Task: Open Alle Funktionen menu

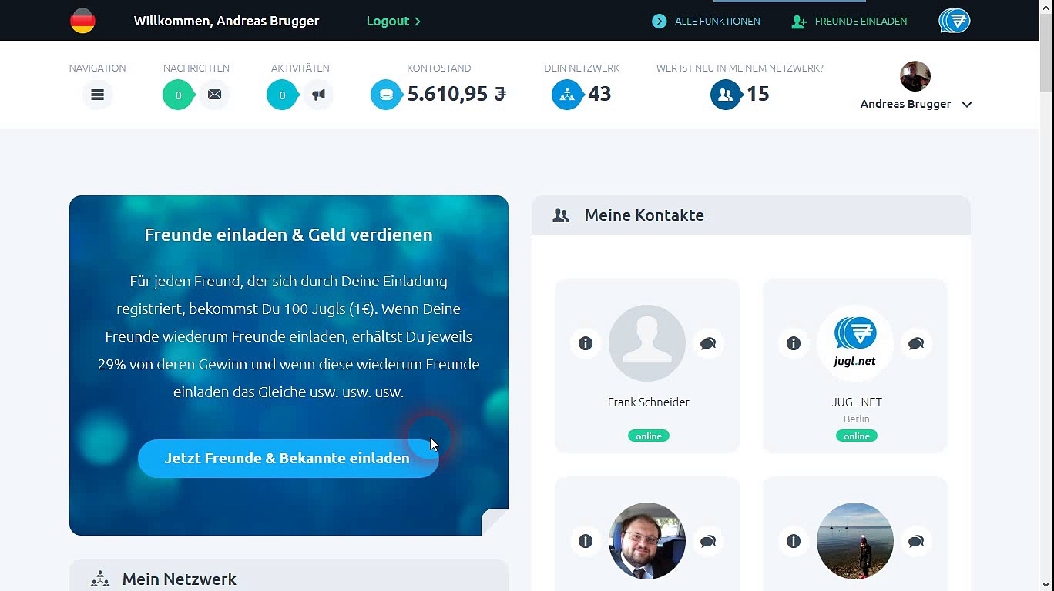Action: pos(707,22)
